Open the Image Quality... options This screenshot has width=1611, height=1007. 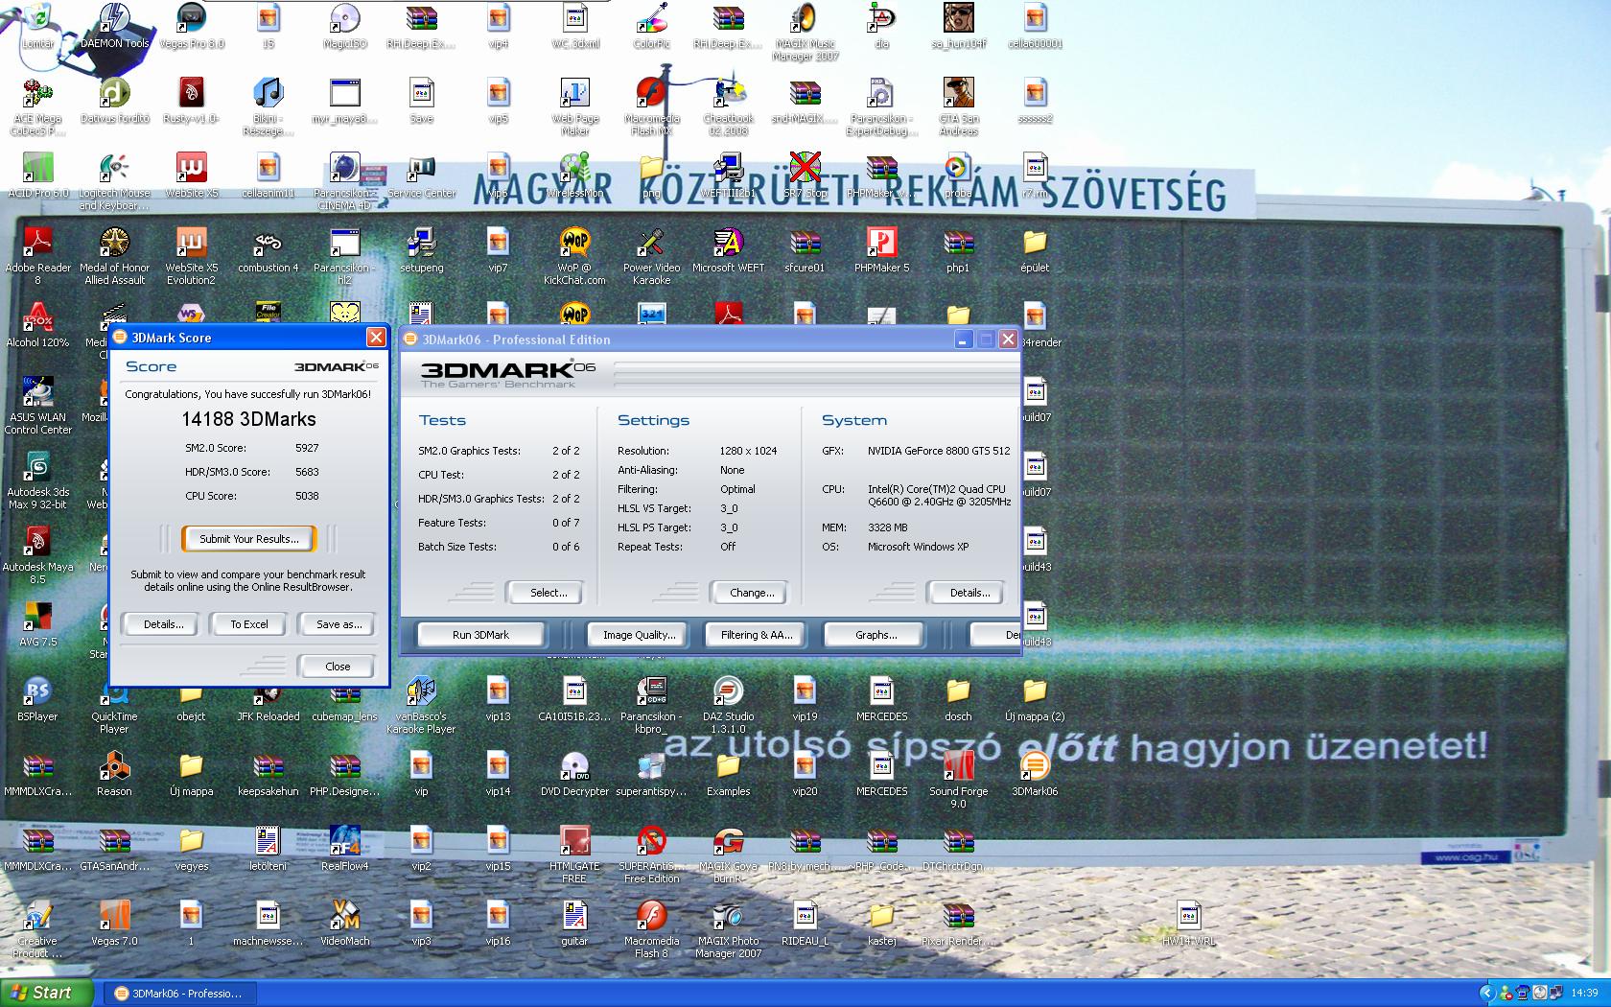tap(639, 635)
